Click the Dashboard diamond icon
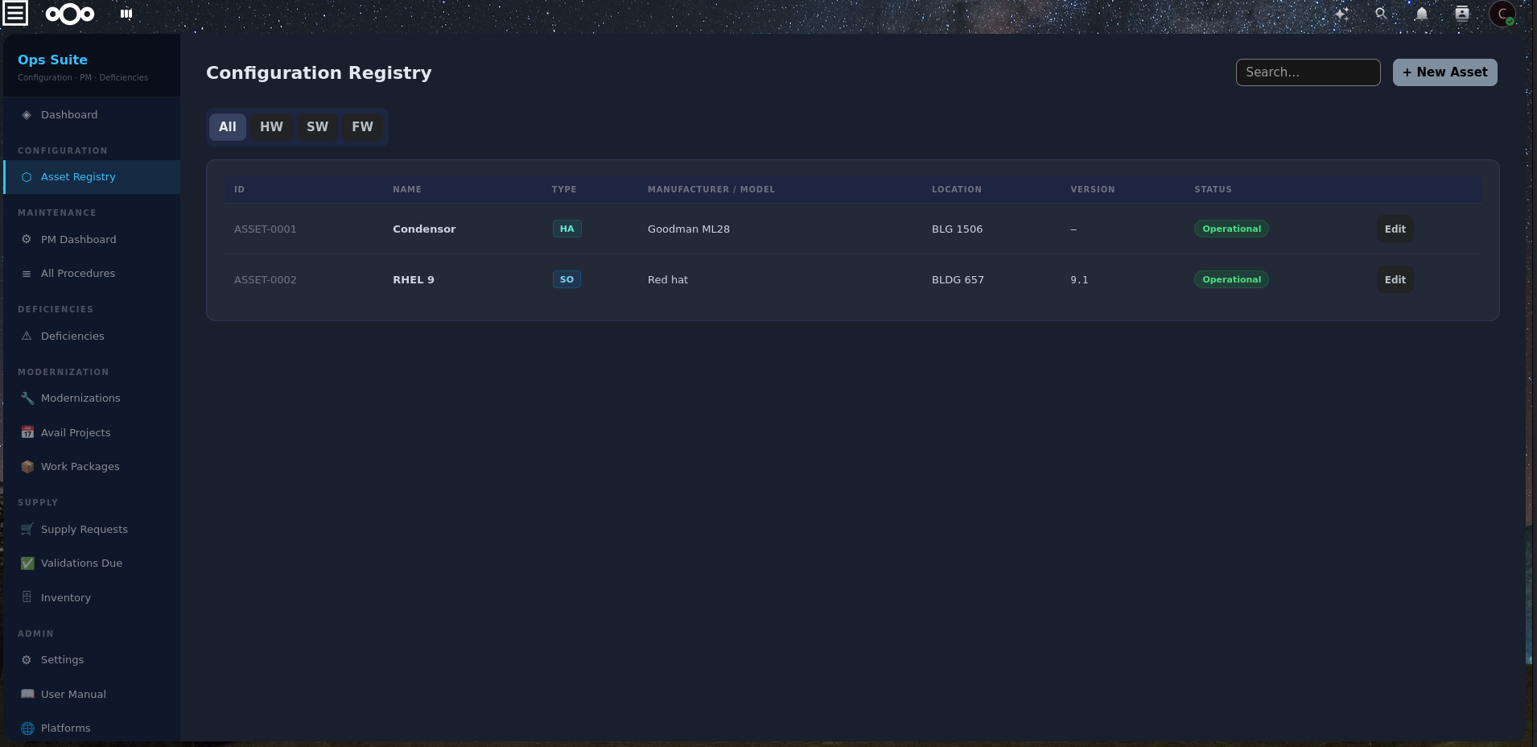The image size is (1537, 747). click(x=27, y=115)
